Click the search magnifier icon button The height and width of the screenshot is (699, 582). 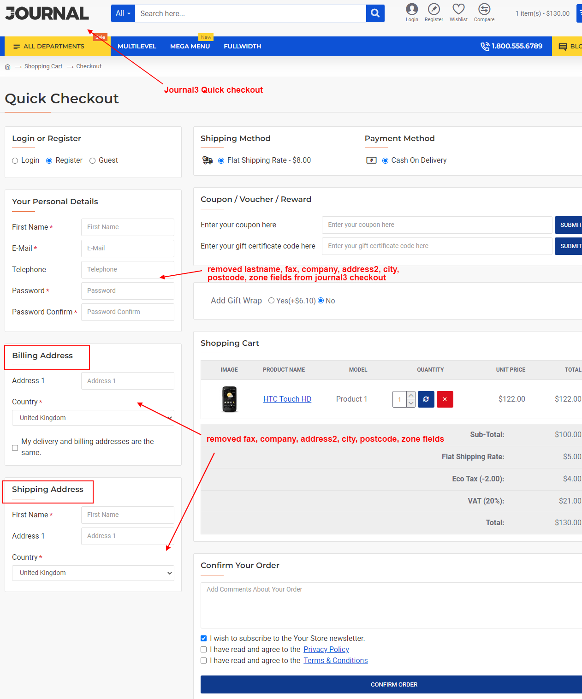(375, 13)
